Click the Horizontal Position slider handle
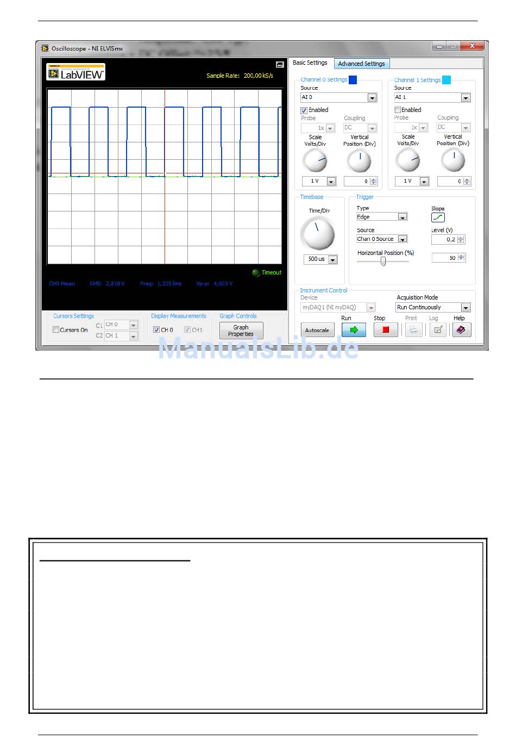The image size is (516, 754). click(x=383, y=261)
